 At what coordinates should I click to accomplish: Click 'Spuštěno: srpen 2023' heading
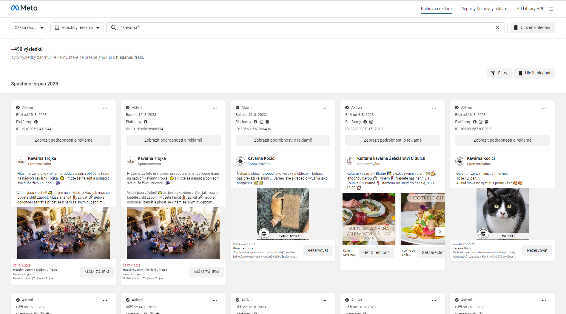(x=35, y=84)
